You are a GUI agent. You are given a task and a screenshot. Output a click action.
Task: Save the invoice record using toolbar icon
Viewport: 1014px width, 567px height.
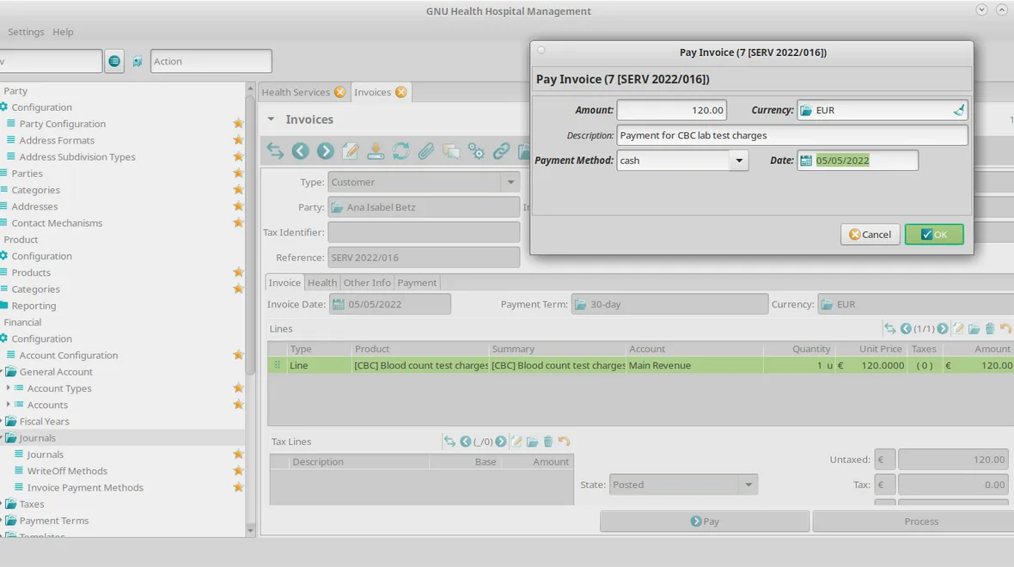click(376, 151)
